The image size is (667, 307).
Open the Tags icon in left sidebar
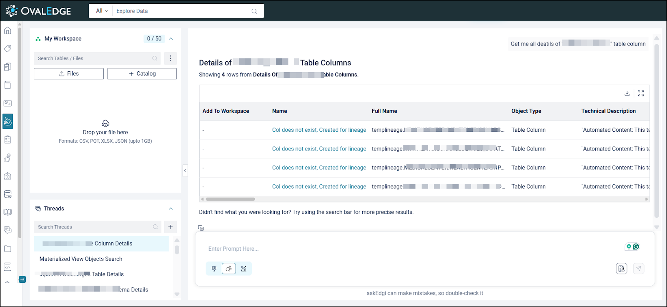pos(8,48)
